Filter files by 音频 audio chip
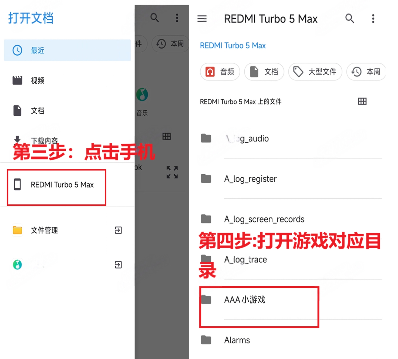This screenshot has height=359, width=398. pyautogui.click(x=220, y=72)
